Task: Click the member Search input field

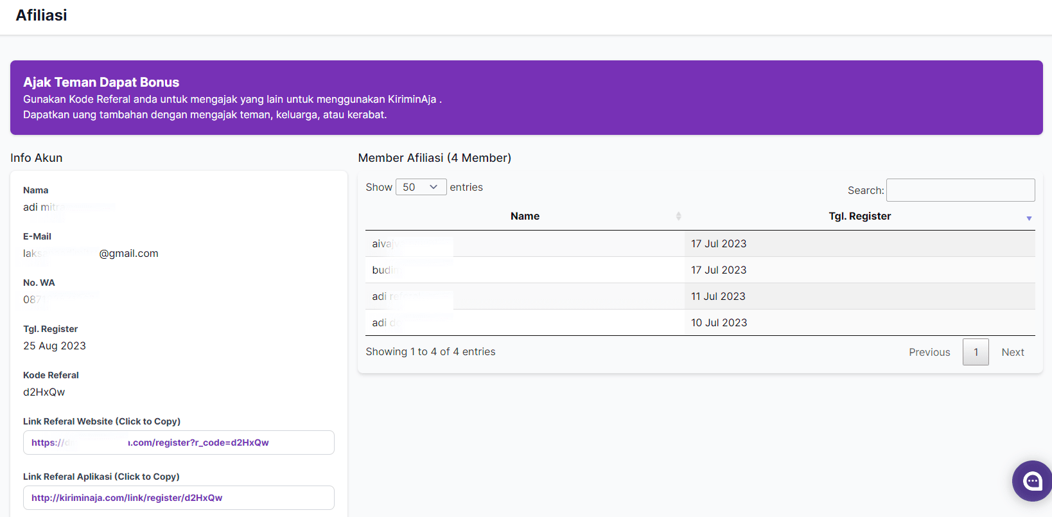Action: pyautogui.click(x=960, y=190)
